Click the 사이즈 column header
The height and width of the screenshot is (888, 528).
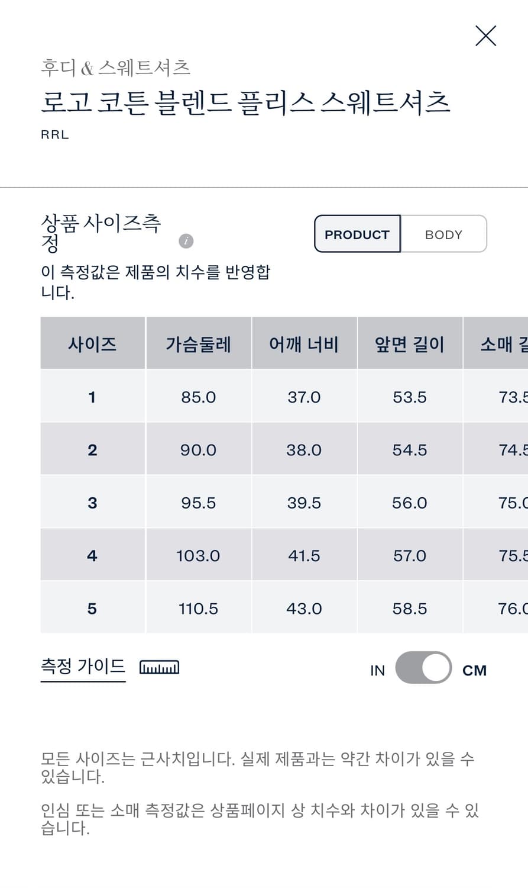click(92, 344)
